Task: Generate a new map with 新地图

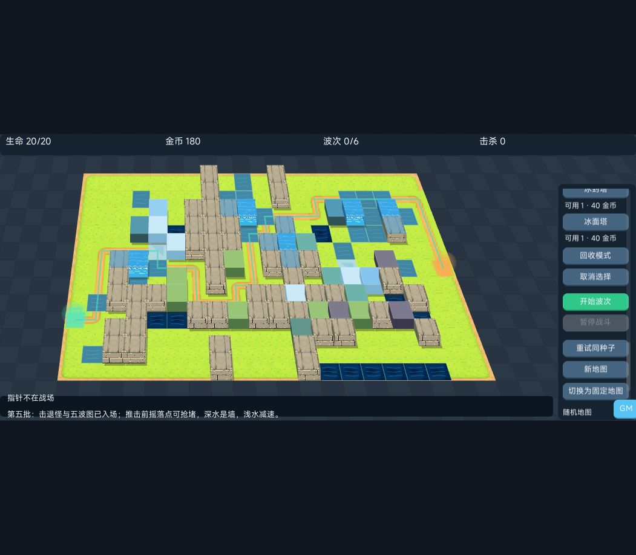Action: pos(595,369)
